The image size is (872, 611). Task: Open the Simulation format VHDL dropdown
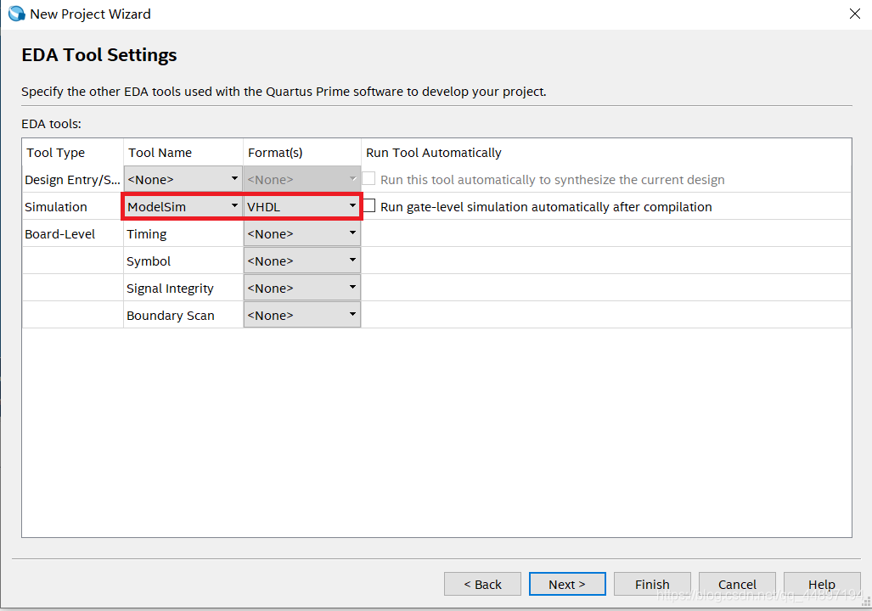pyautogui.click(x=302, y=206)
